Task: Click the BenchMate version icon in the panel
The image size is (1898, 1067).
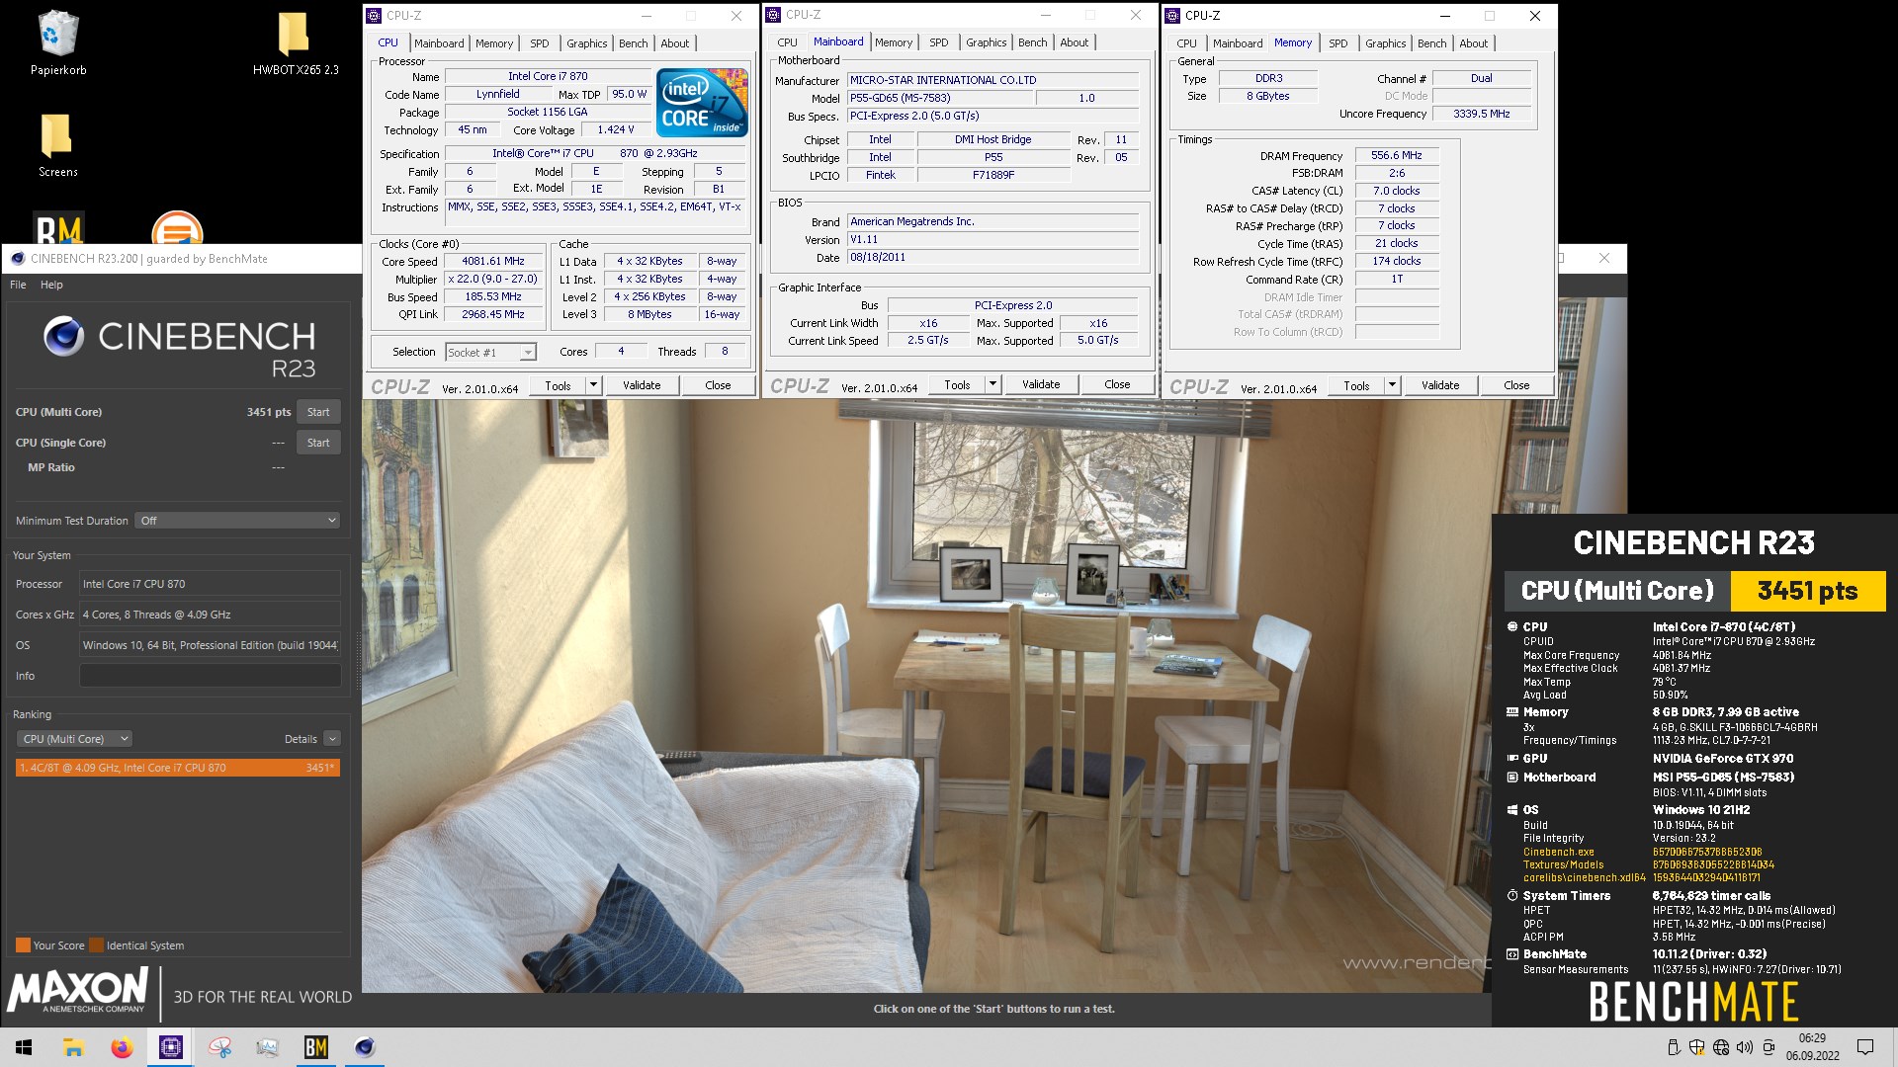Action: coord(1512,954)
